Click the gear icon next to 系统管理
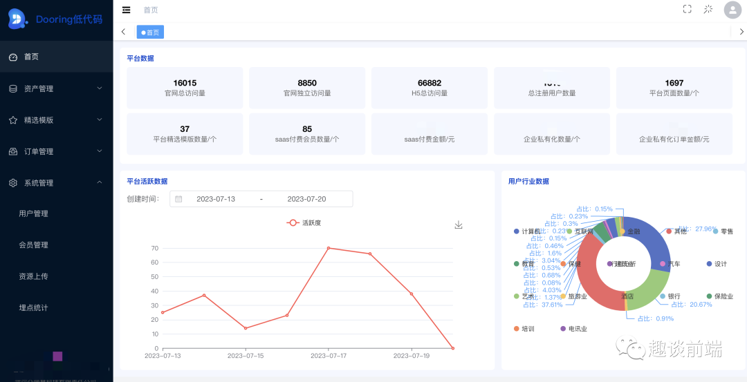747x382 pixels. click(x=13, y=183)
